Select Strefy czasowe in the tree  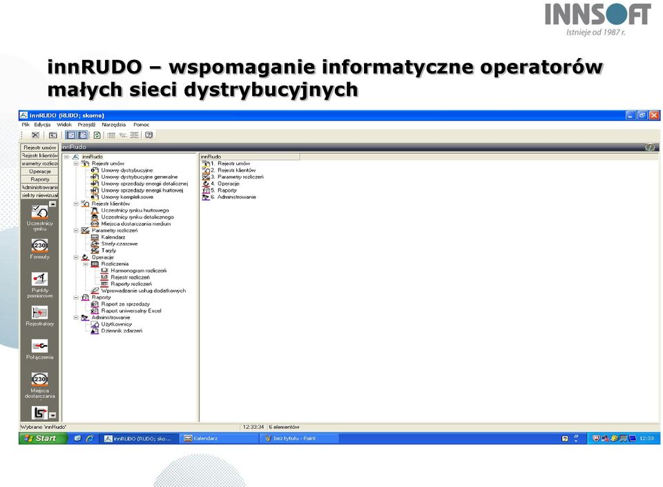[x=119, y=243]
